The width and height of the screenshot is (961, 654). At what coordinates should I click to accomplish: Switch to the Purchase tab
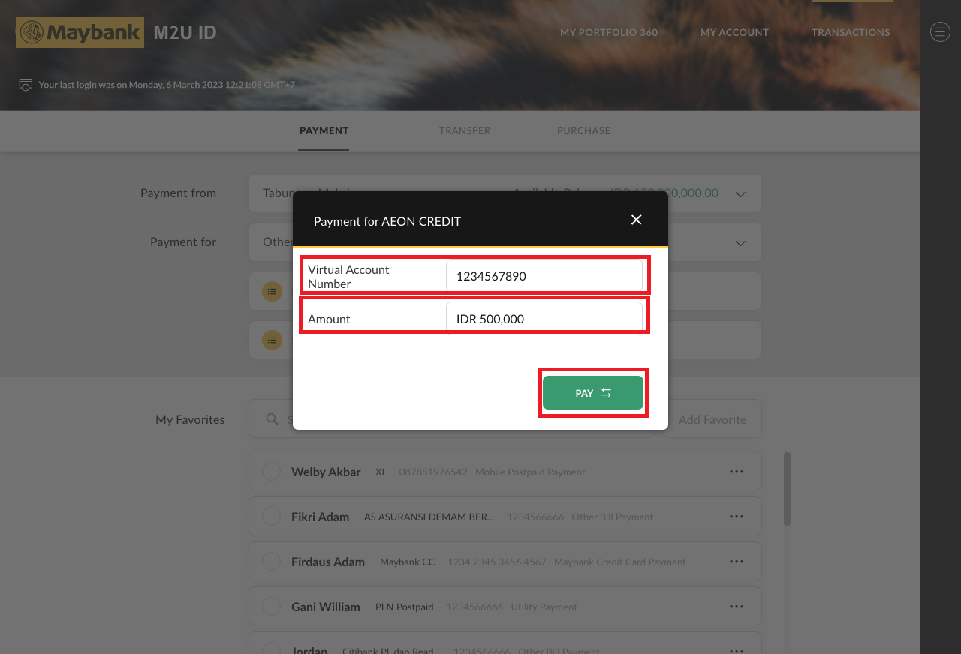tap(583, 130)
